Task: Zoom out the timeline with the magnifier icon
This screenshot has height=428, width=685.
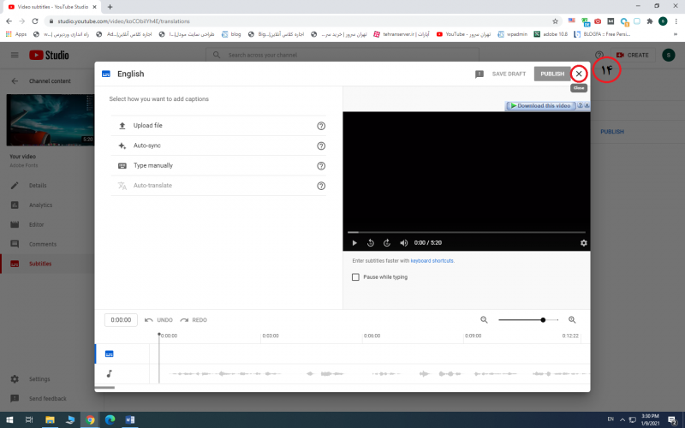Action: point(484,320)
